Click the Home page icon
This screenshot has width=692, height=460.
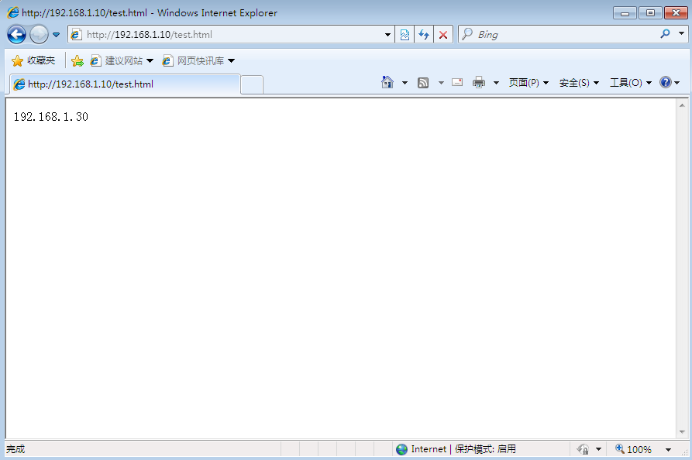(387, 82)
